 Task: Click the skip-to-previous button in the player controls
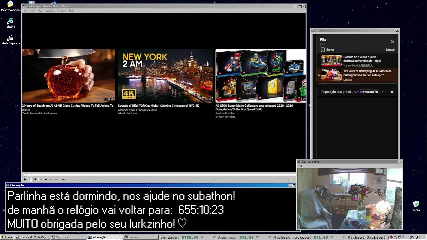coord(41,179)
